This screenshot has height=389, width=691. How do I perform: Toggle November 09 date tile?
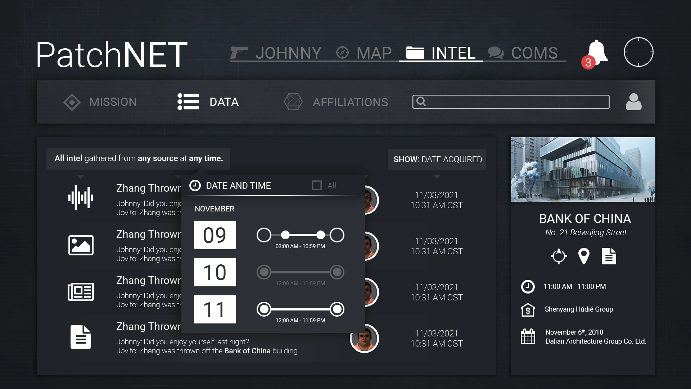click(x=215, y=235)
